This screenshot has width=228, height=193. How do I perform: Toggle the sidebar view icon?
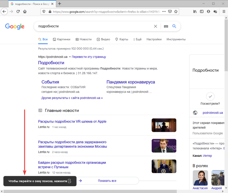click(202, 11)
